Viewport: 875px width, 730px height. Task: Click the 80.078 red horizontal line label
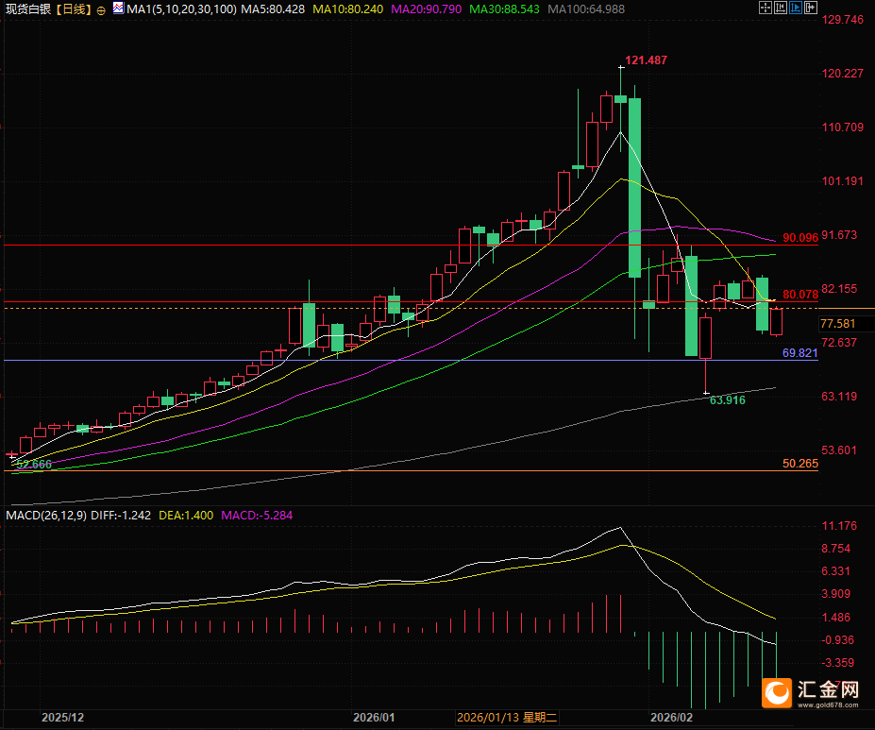(800, 294)
